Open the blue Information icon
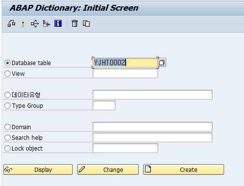Viewport: 244px width, 186px height. 58,23
